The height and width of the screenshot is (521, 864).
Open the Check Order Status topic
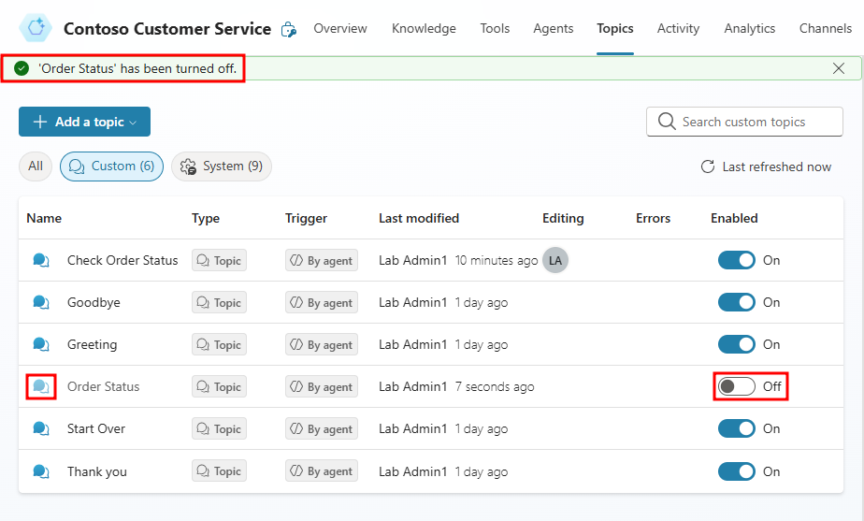tap(122, 260)
